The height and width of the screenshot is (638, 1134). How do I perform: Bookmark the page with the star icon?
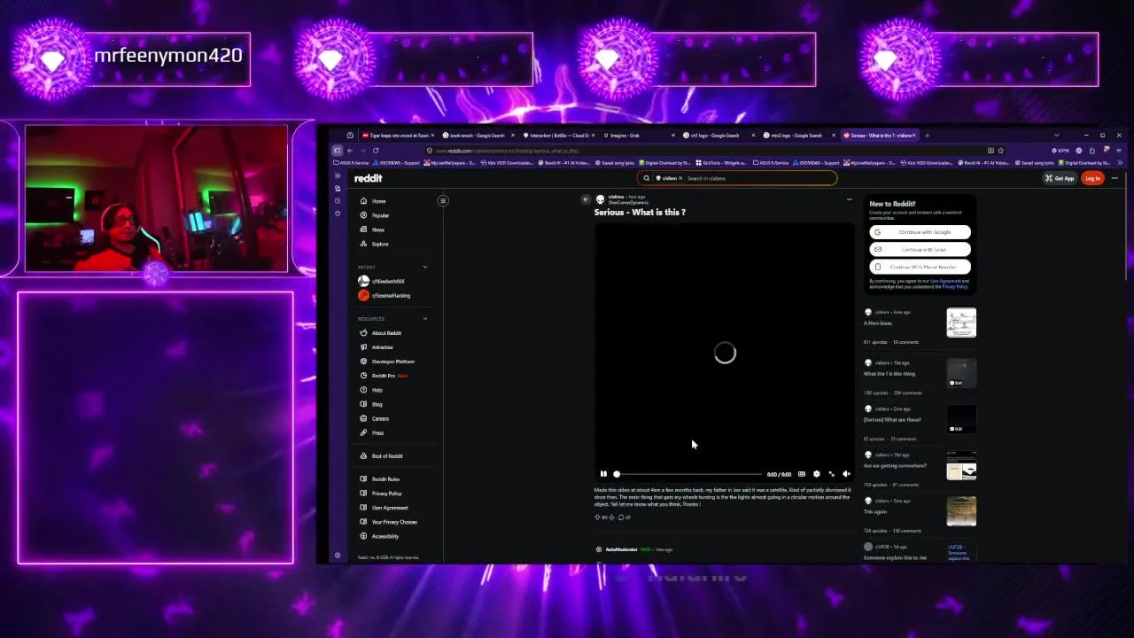[1001, 151]
